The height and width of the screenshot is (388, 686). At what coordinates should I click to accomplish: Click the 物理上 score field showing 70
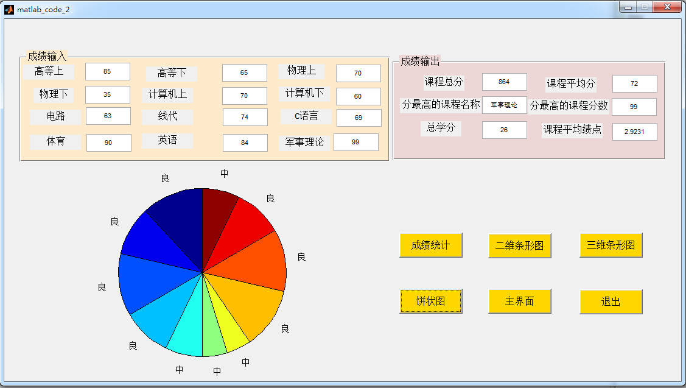[x=359, y=73]
